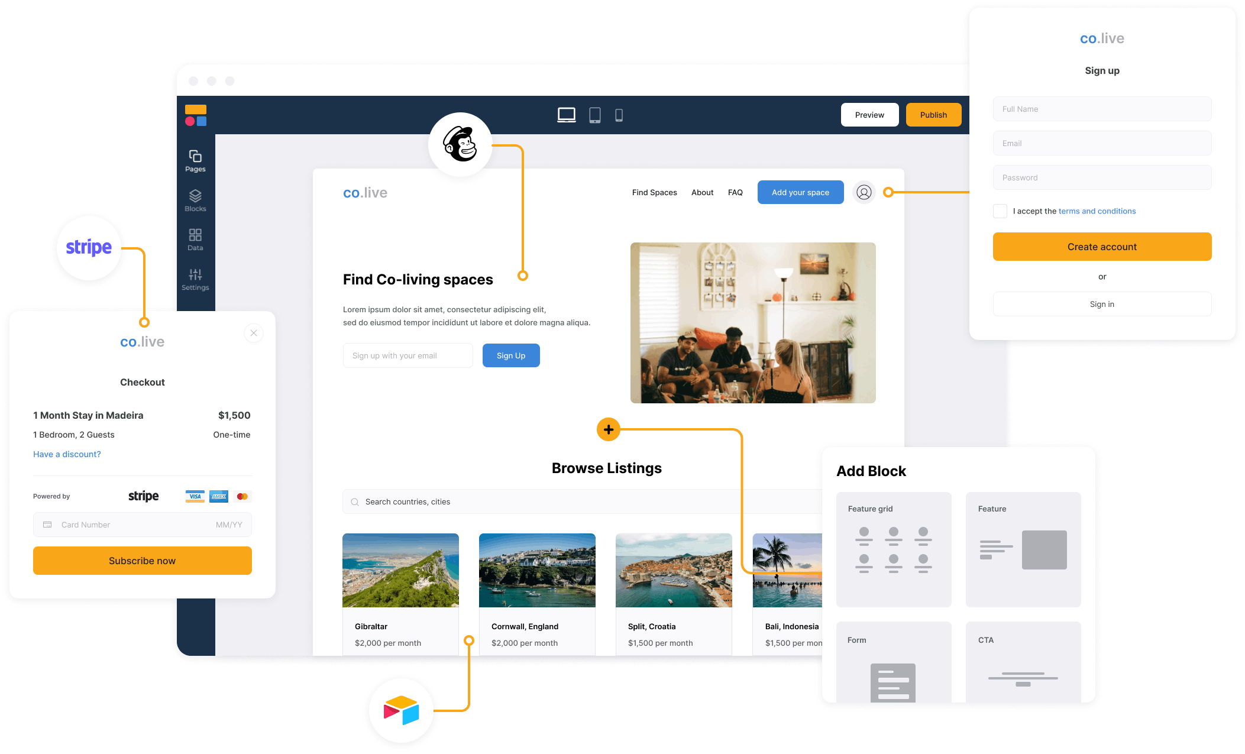Switch to mobile view icon
Viewport: 1245px width, 754px height.
click(623, 115)
